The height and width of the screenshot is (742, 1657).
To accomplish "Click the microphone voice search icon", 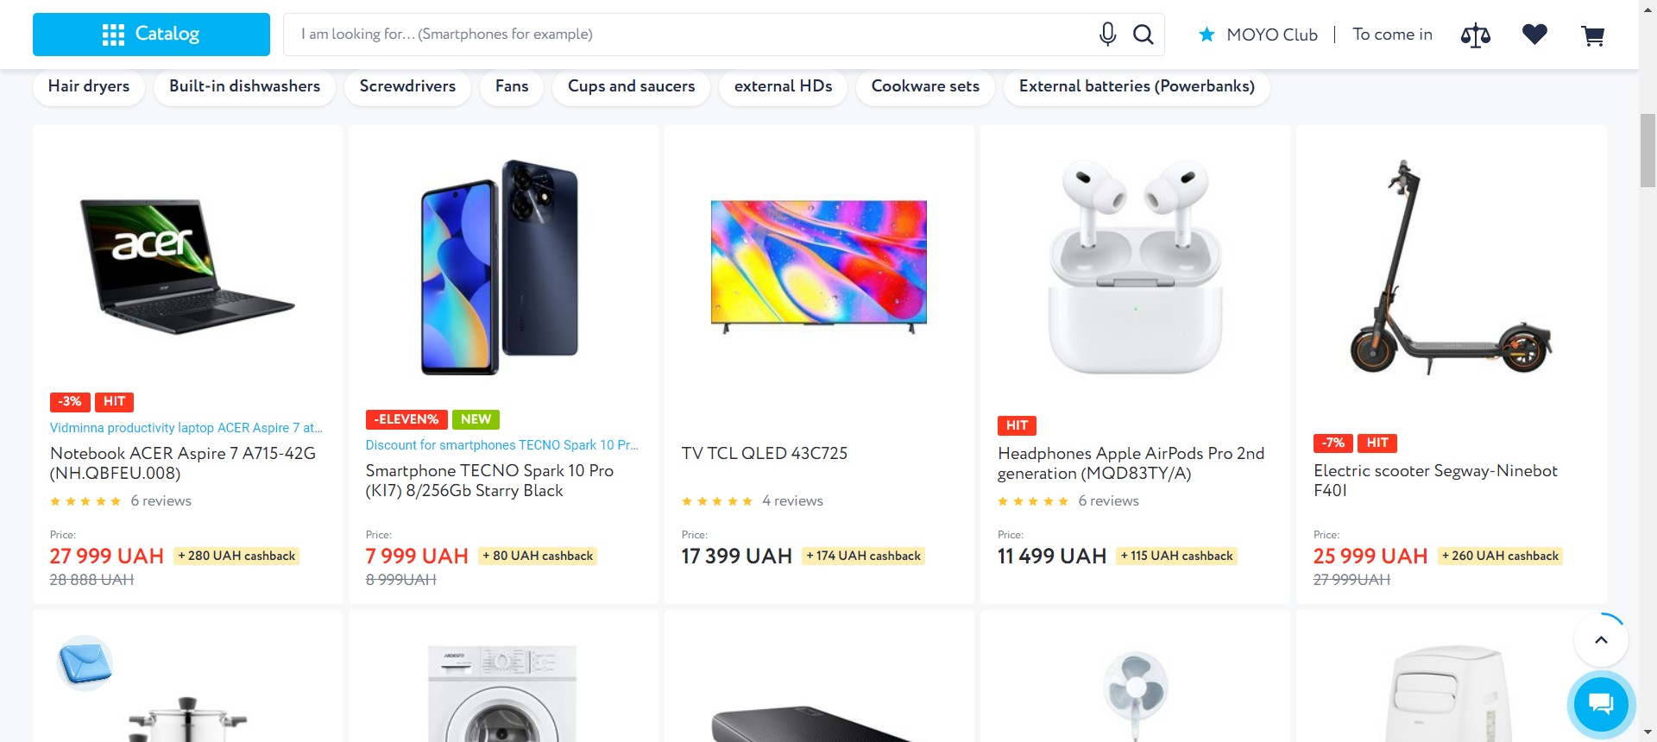I will 1107,35.
